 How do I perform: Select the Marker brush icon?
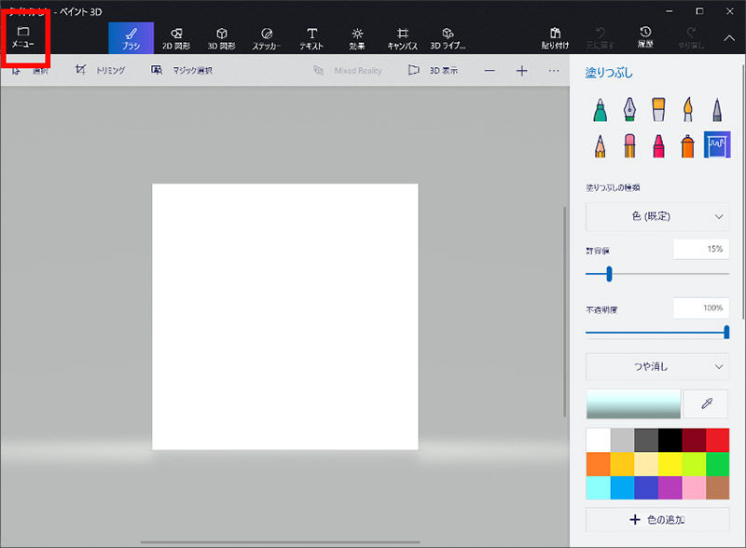pos(599,110)
